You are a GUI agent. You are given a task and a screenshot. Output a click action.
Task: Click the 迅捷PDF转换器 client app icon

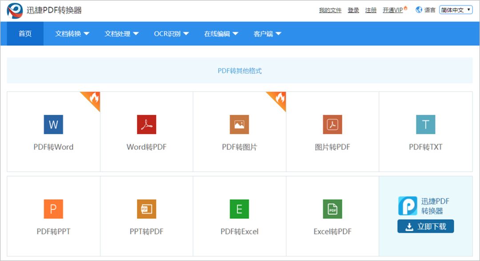408,206
